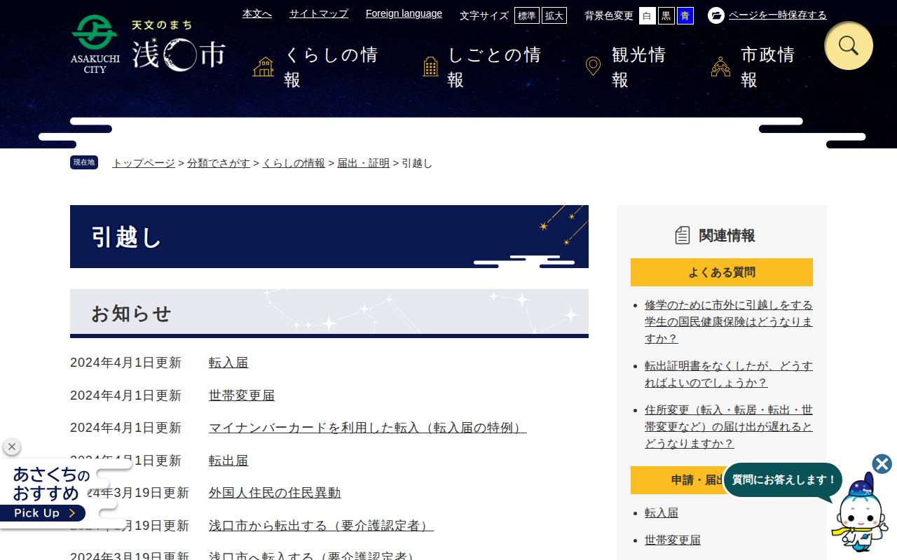The width and height of the screenshot is (897, 560).
Task: Click the house icon for くらしの情報
Action: coord(263,65)
